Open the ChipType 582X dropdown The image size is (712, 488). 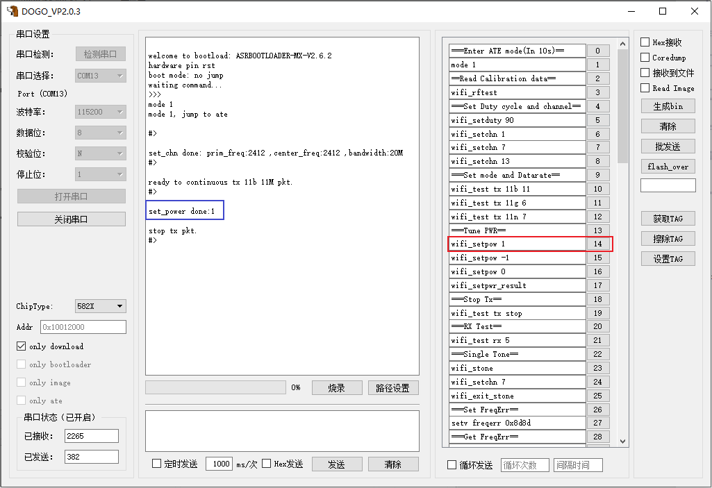coord(100,306)
